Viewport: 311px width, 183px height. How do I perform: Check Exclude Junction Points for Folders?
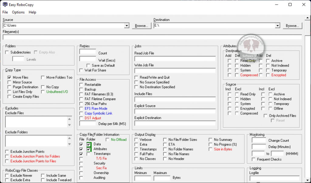(x=7, y=156)
